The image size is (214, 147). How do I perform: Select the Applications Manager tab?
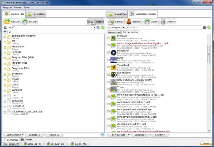tap(143, 14)
